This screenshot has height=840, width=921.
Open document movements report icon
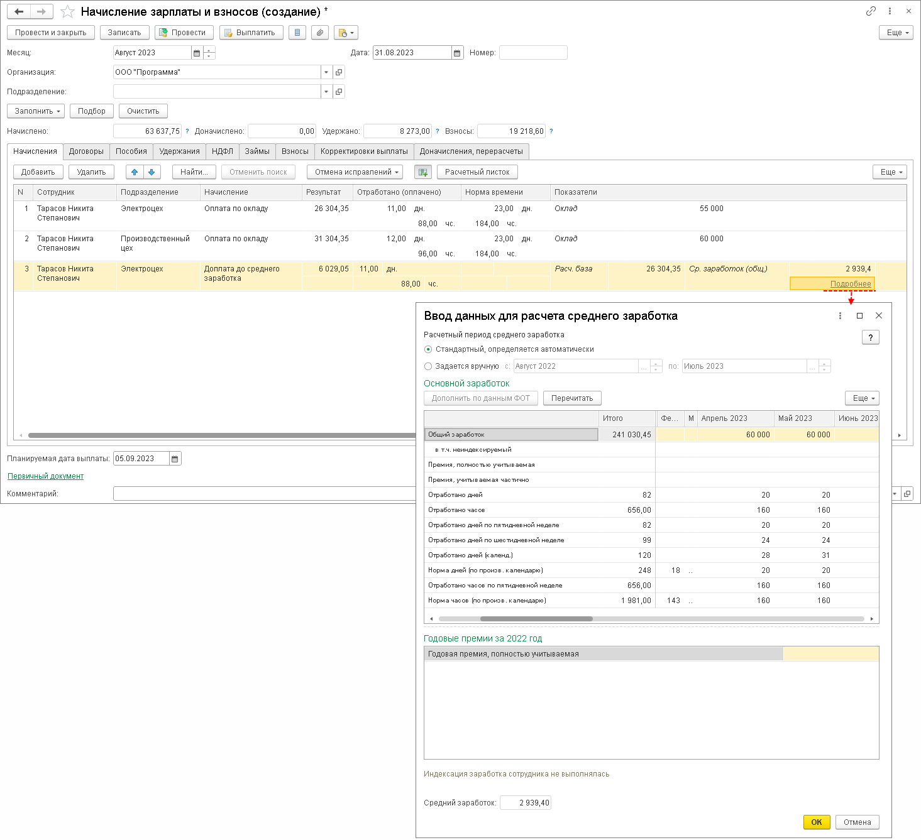point(297,33)
